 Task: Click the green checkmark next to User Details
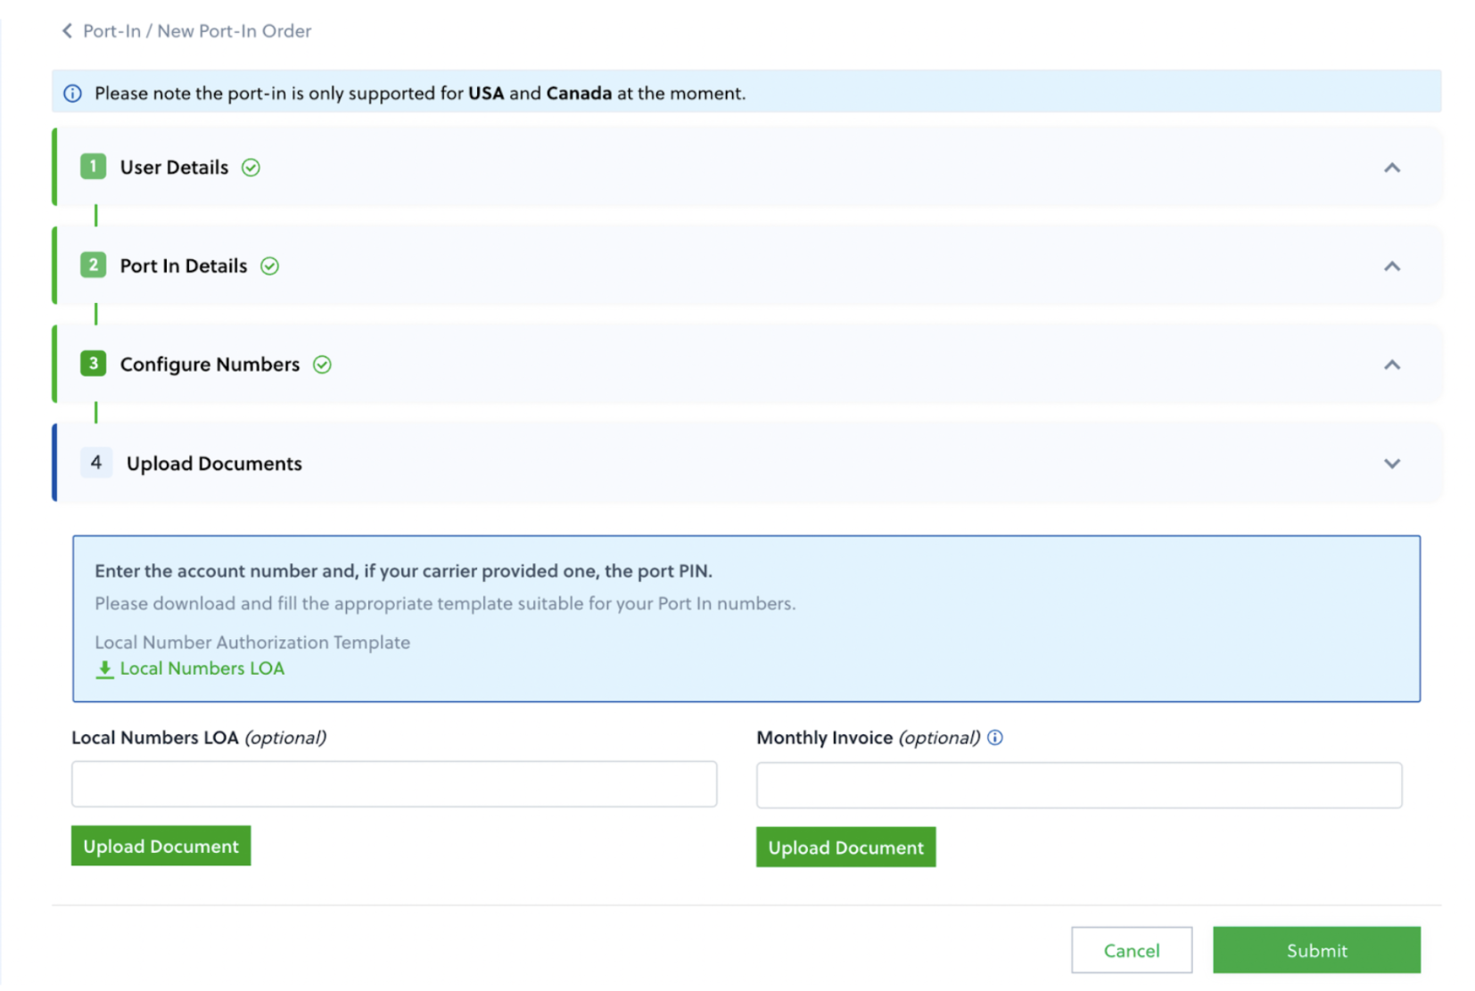tap(251, 168)
